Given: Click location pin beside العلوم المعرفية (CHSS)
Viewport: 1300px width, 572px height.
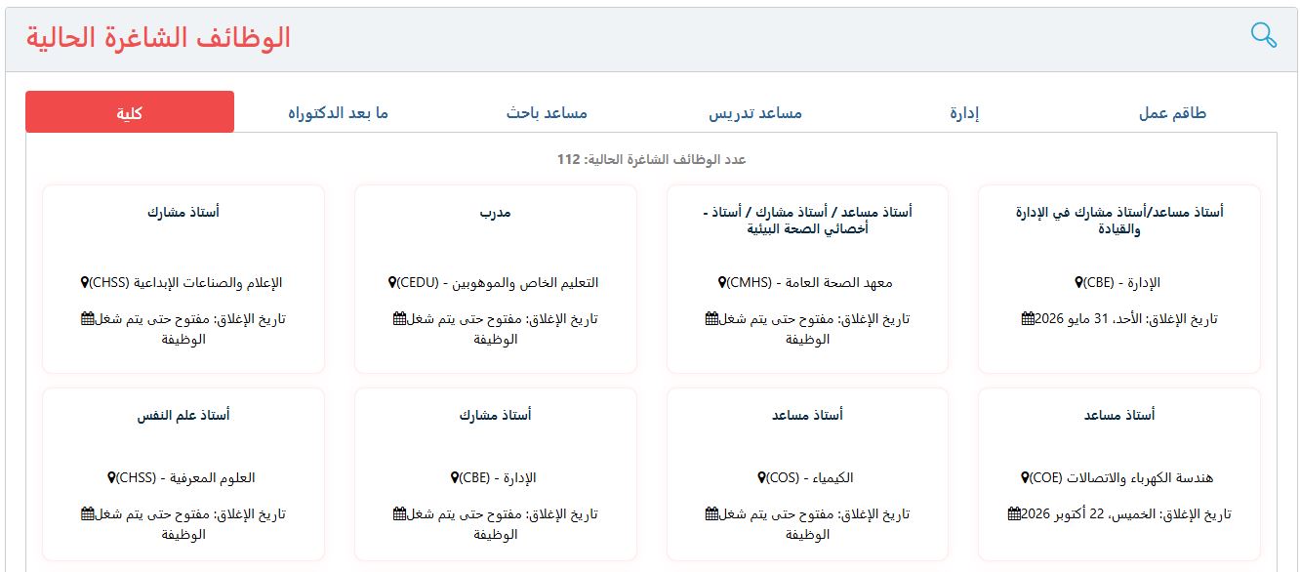Looking at the screenshot, I should pyautogui.click(x=112, y=478).
